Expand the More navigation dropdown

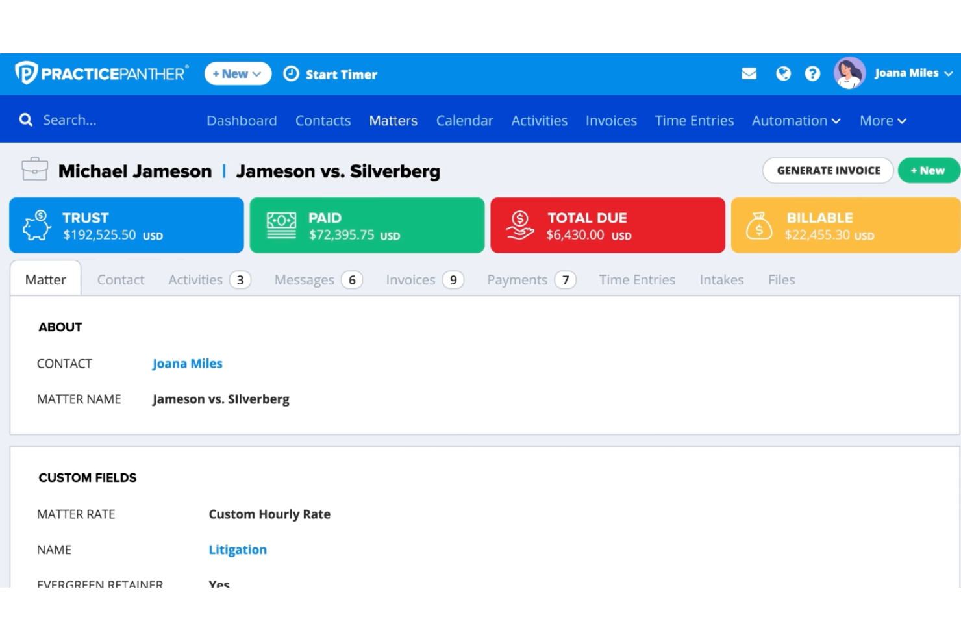pos(881,120)
